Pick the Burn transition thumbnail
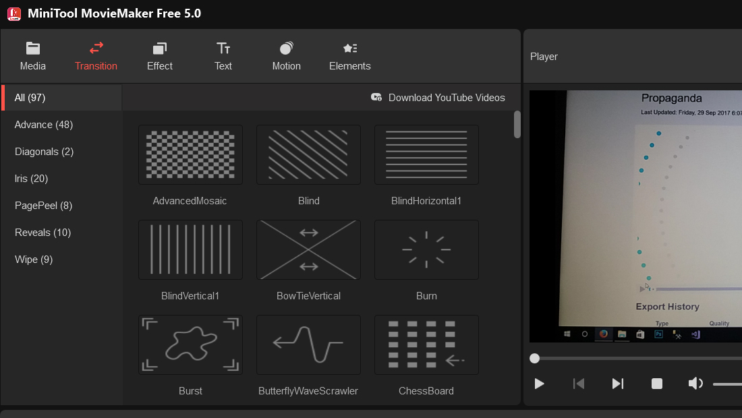 pyautogui.click(x=426, y=249)
